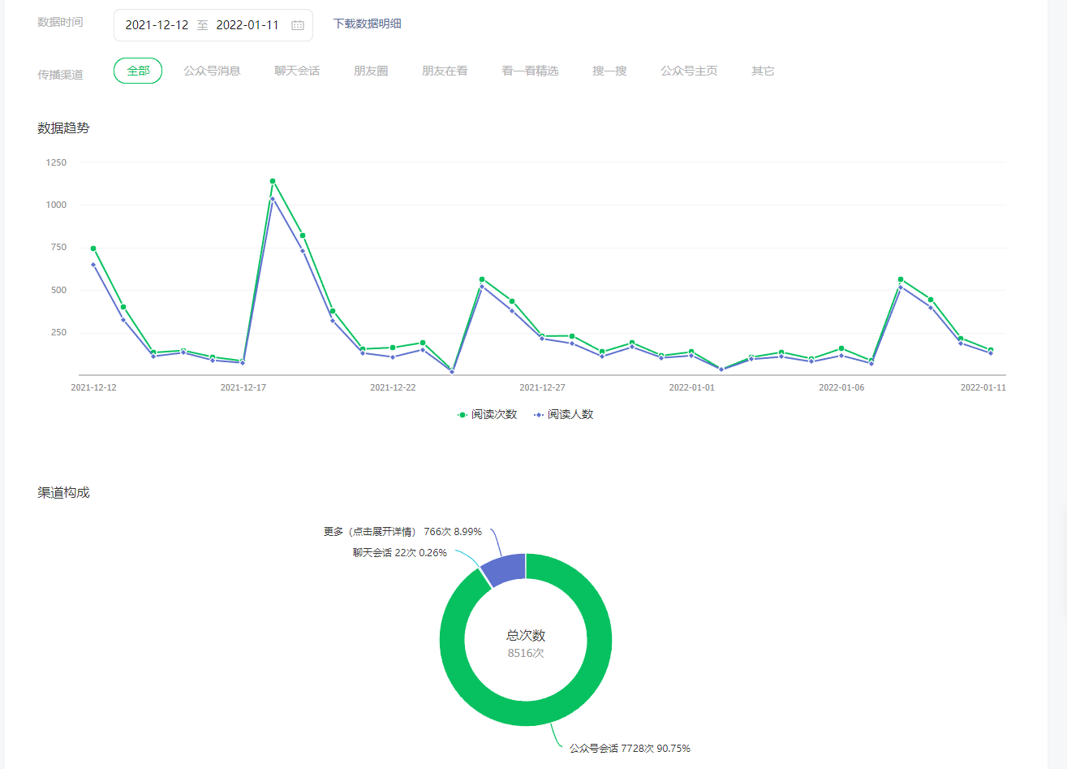
Task: Click start date 2021-12-12 in date picker
Action: [x=157, y=25]
